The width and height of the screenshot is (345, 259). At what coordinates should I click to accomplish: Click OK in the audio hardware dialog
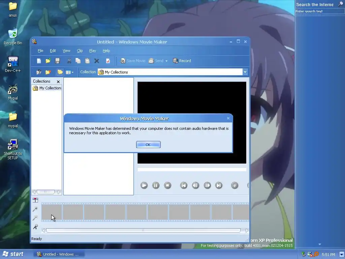coord(148,144)
